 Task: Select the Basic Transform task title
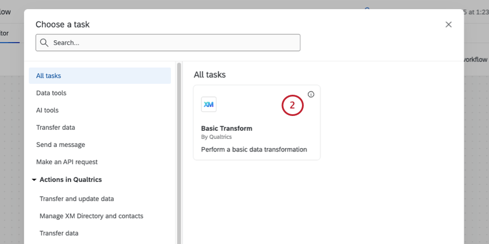(227, 129)
